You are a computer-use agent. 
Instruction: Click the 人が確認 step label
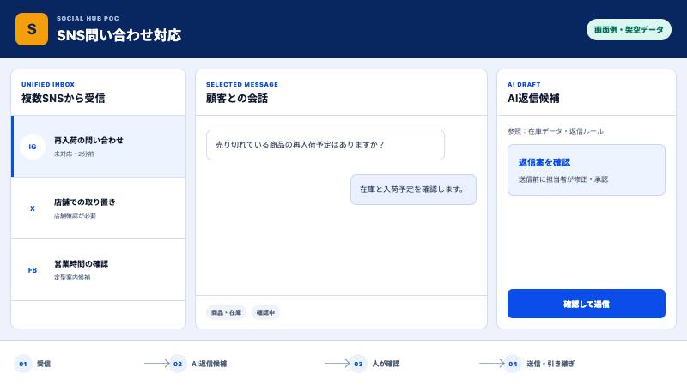(x=386, y=364)
